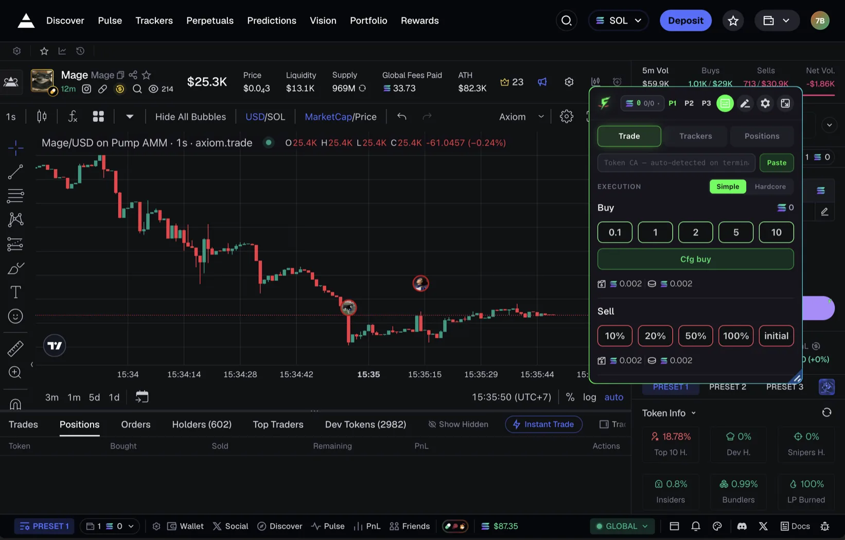This screenshot has height=540, width=845.
Task: Open the Axiom chart source dropdown
Action: pos(521,117)
